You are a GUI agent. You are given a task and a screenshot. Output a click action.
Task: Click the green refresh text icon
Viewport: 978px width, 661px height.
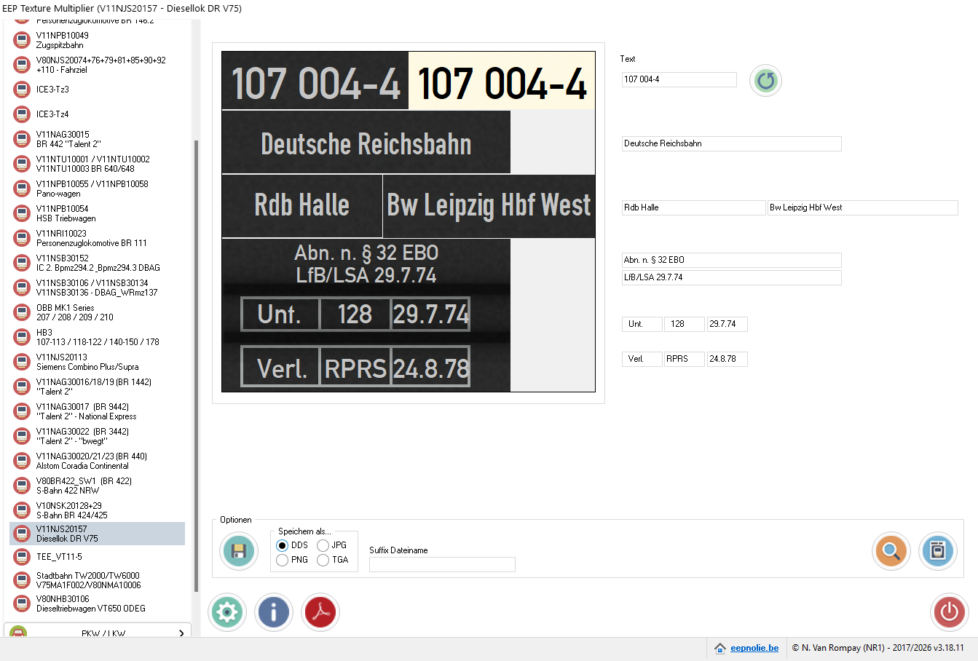pyautogui.click(x=765, y=80)
